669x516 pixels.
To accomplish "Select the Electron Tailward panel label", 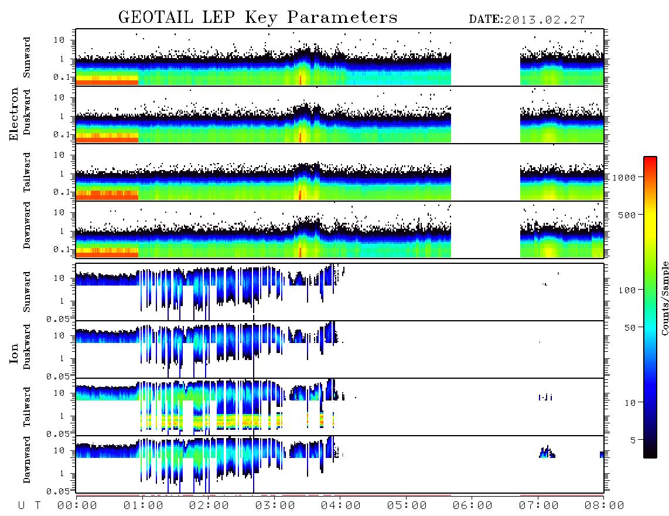I will coord(27,172).
